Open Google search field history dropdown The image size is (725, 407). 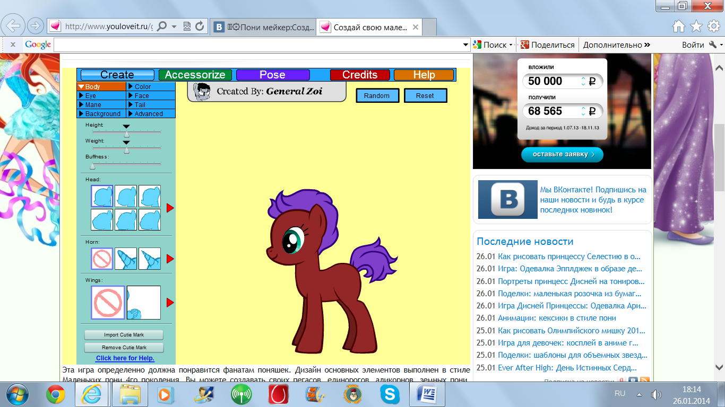466,45
